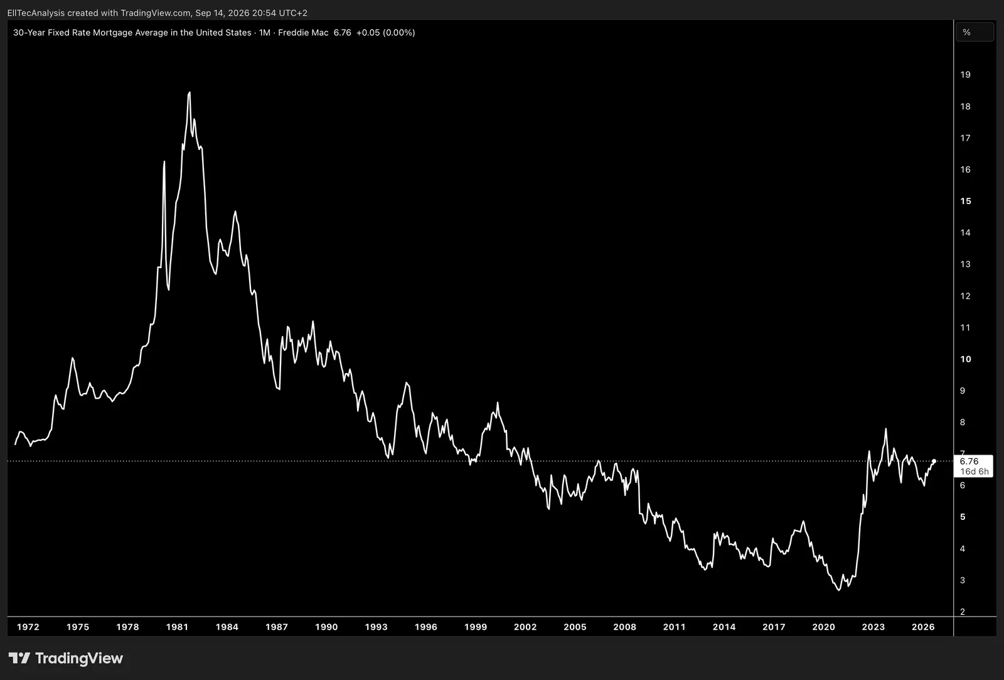Click the 2014 year label
The height and width of the screenshot is (680, 1004).
724,627
